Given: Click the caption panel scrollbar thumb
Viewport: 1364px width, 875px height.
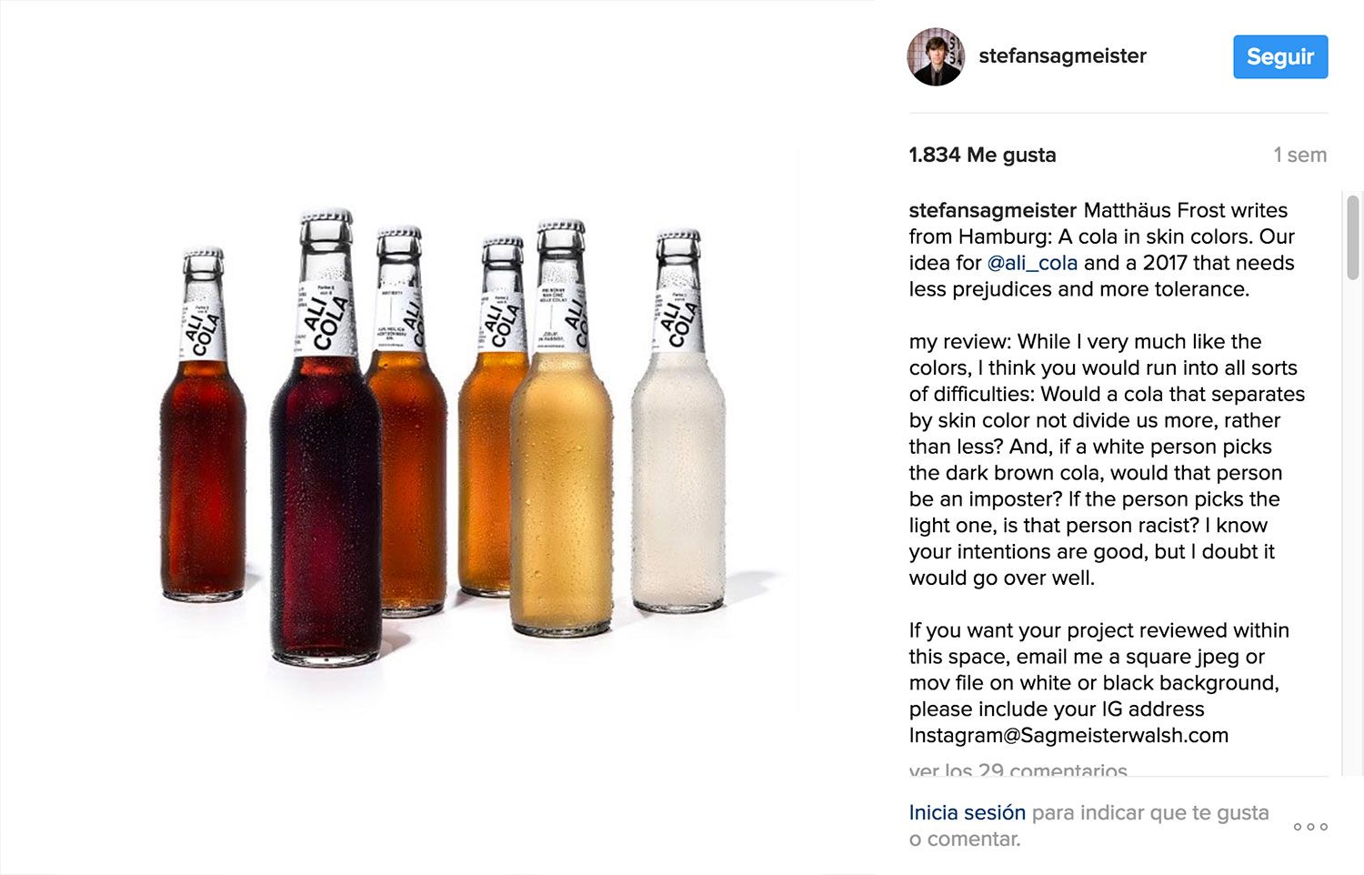Looking at the screenshot, I should (x=1353, y=236).
